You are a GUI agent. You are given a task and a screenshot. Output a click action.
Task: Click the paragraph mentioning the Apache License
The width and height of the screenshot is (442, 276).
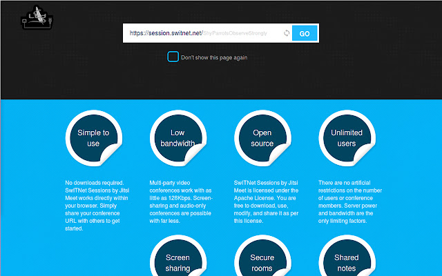coord(266,201)
